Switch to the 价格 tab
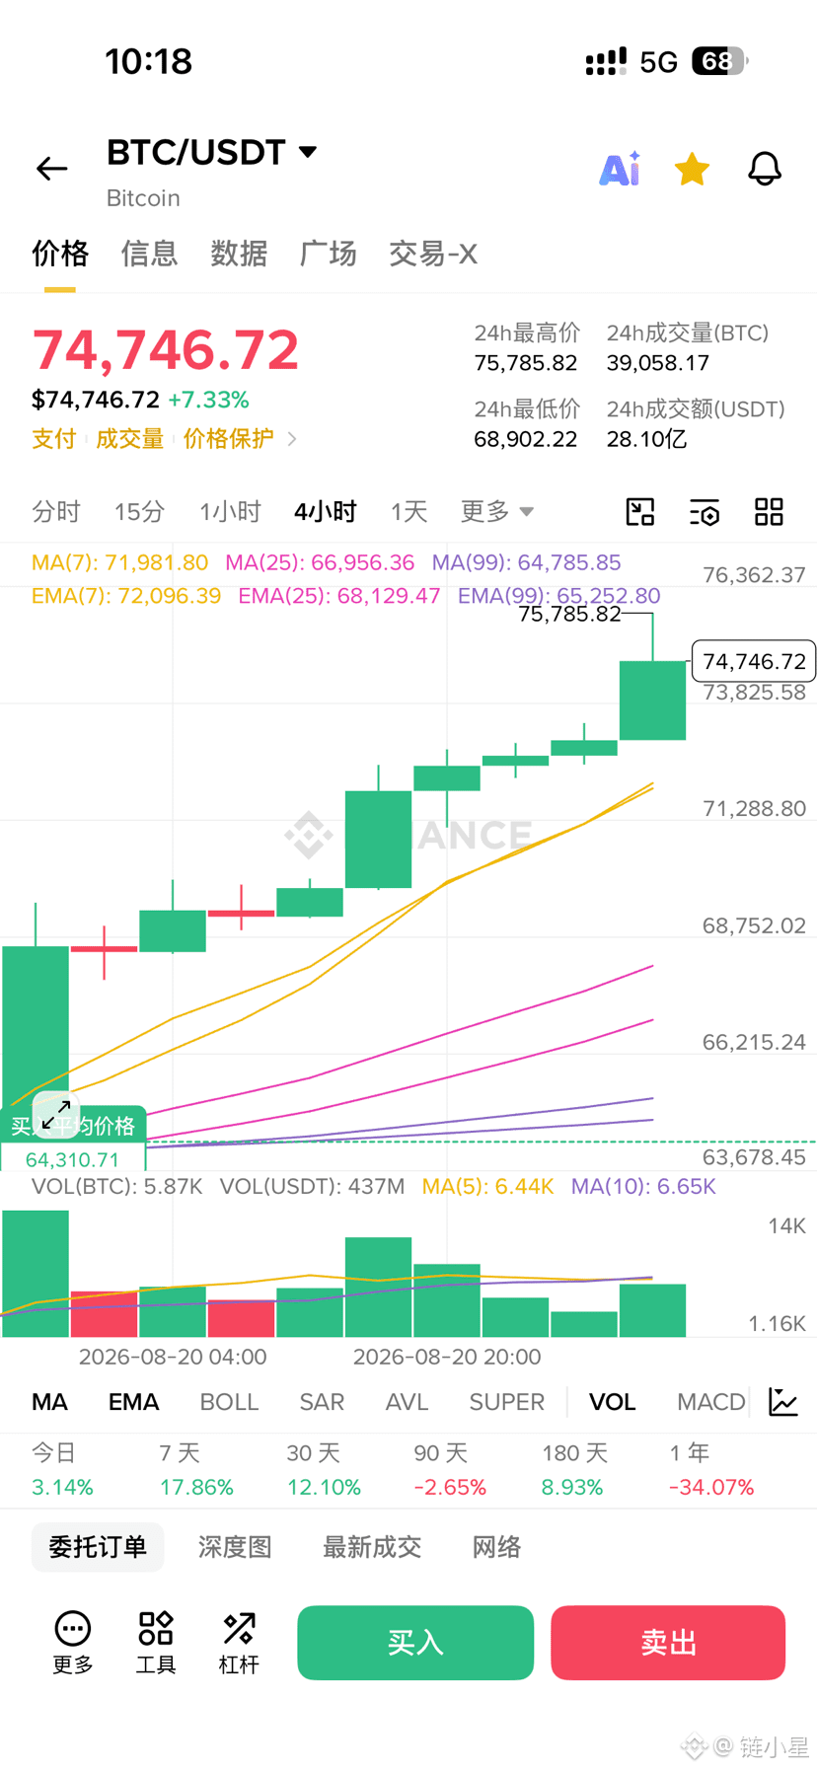The width and height of the screenshot is (817, 1772). 60,254
